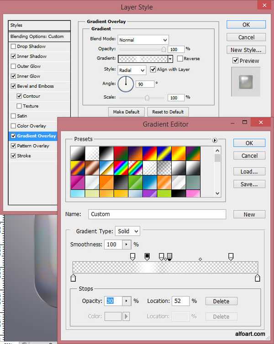274x344 pixels.
Task: Select the blue-red-yellow preset gradient
Action: [150, 153]
